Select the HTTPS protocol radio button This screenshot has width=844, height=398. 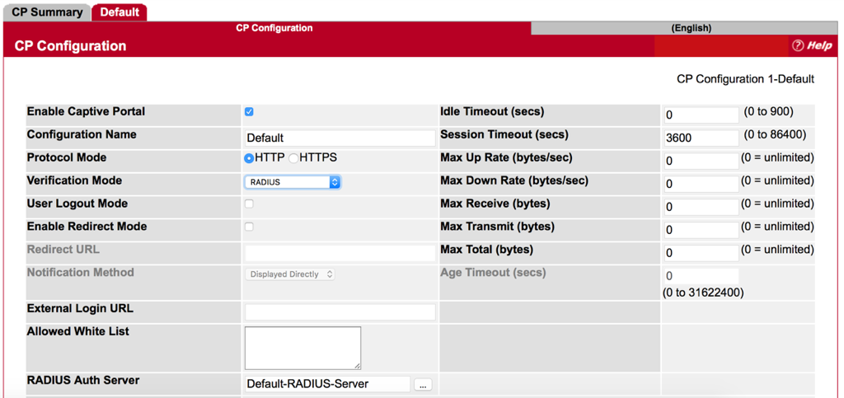point(293,158)
